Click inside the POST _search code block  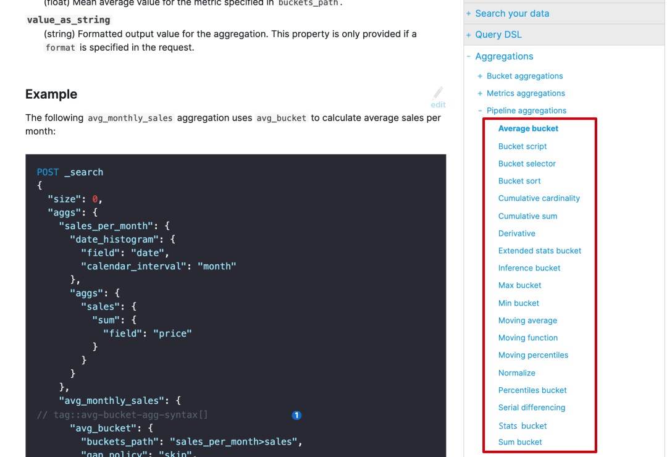(x=235, y=296)
